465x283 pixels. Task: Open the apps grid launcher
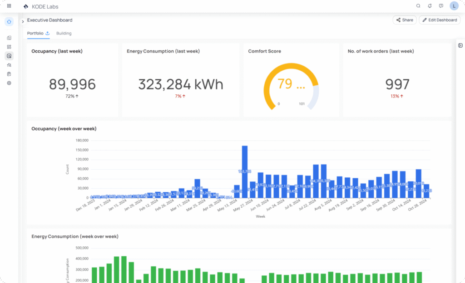coord(9,6)
